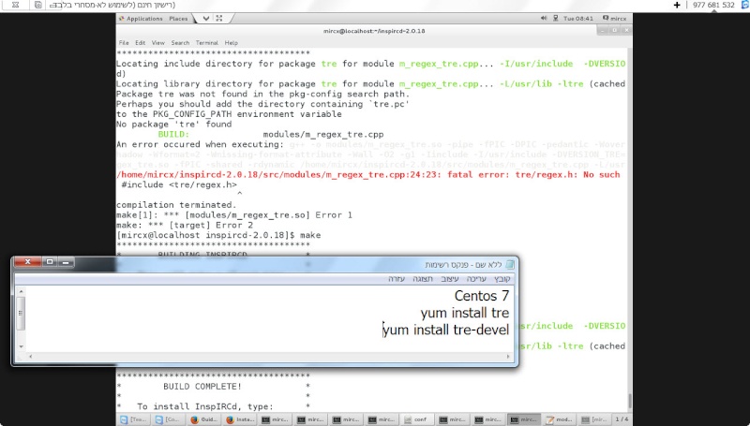Viewport: 750px width, 426px height.
Task: Click the TeamViewer logo icon at right
Action: (x=745, y=5)
